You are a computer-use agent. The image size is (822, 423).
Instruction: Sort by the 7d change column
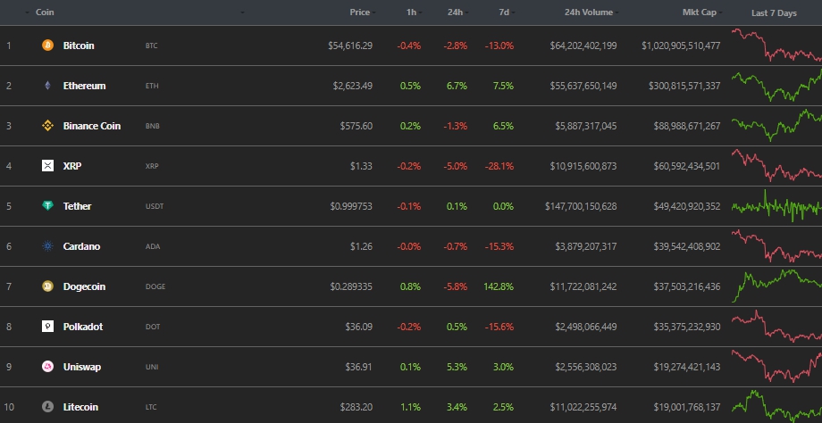pyautogui.click(x=505, y=12)
